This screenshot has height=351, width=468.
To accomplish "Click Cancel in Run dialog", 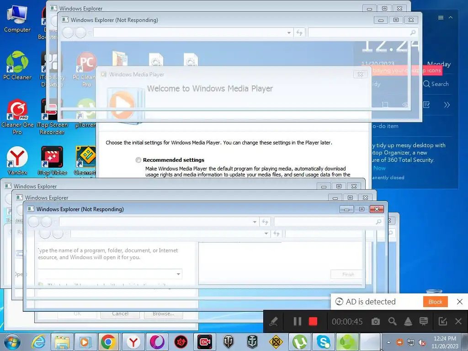I will pyautogui.click(x=120, y=314).
